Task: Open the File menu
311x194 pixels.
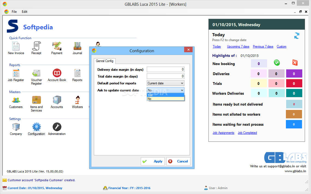Action: [14, 12]
